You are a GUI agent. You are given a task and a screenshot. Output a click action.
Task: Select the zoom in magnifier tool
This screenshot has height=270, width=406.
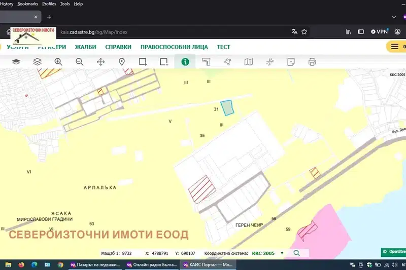point(58,62)
